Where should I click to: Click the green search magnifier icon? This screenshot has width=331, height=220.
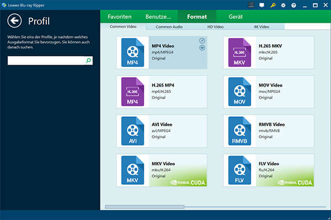pos(88,61)
